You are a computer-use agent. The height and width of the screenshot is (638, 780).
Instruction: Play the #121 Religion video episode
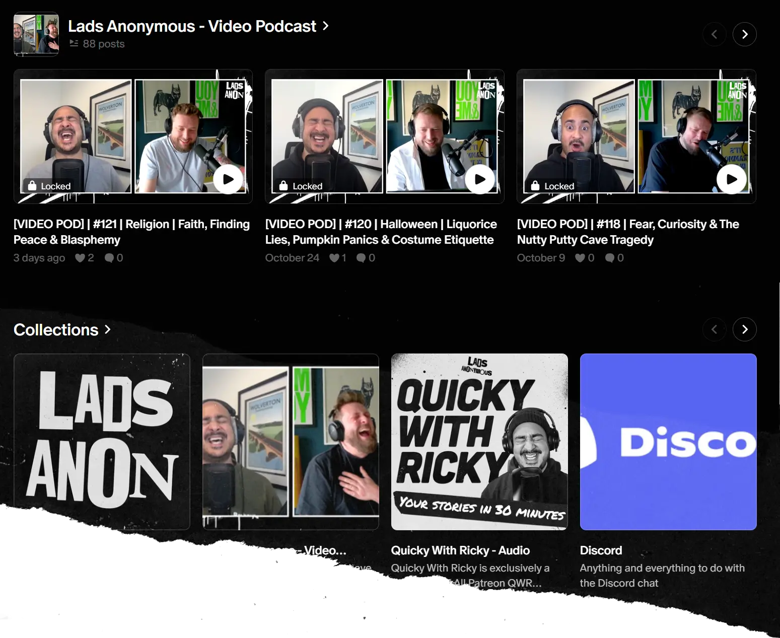[228, 179]
